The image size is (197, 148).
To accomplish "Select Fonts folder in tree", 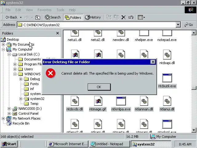I will (34, 84).
